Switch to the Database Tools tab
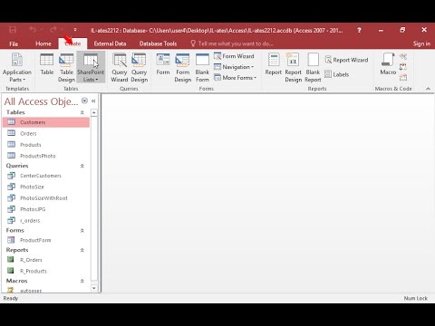The image size is (435, 326). point(158,43)
